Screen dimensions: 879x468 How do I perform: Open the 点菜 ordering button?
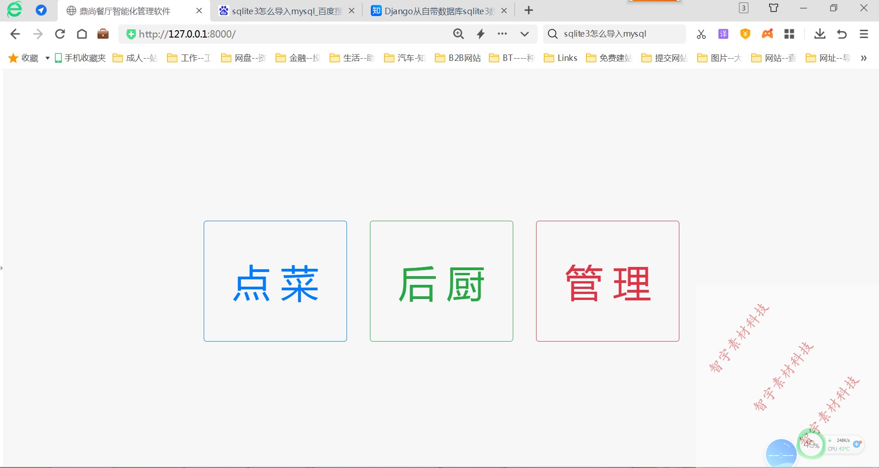[275, 281]
